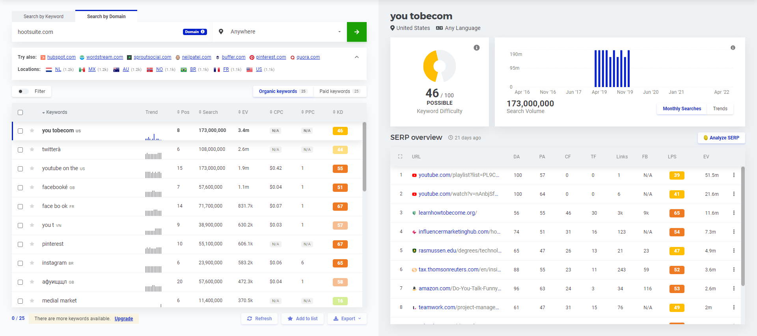757x336 pixels.
Task: Check the 'instagram' row checkbox
Action: (21, 263)
